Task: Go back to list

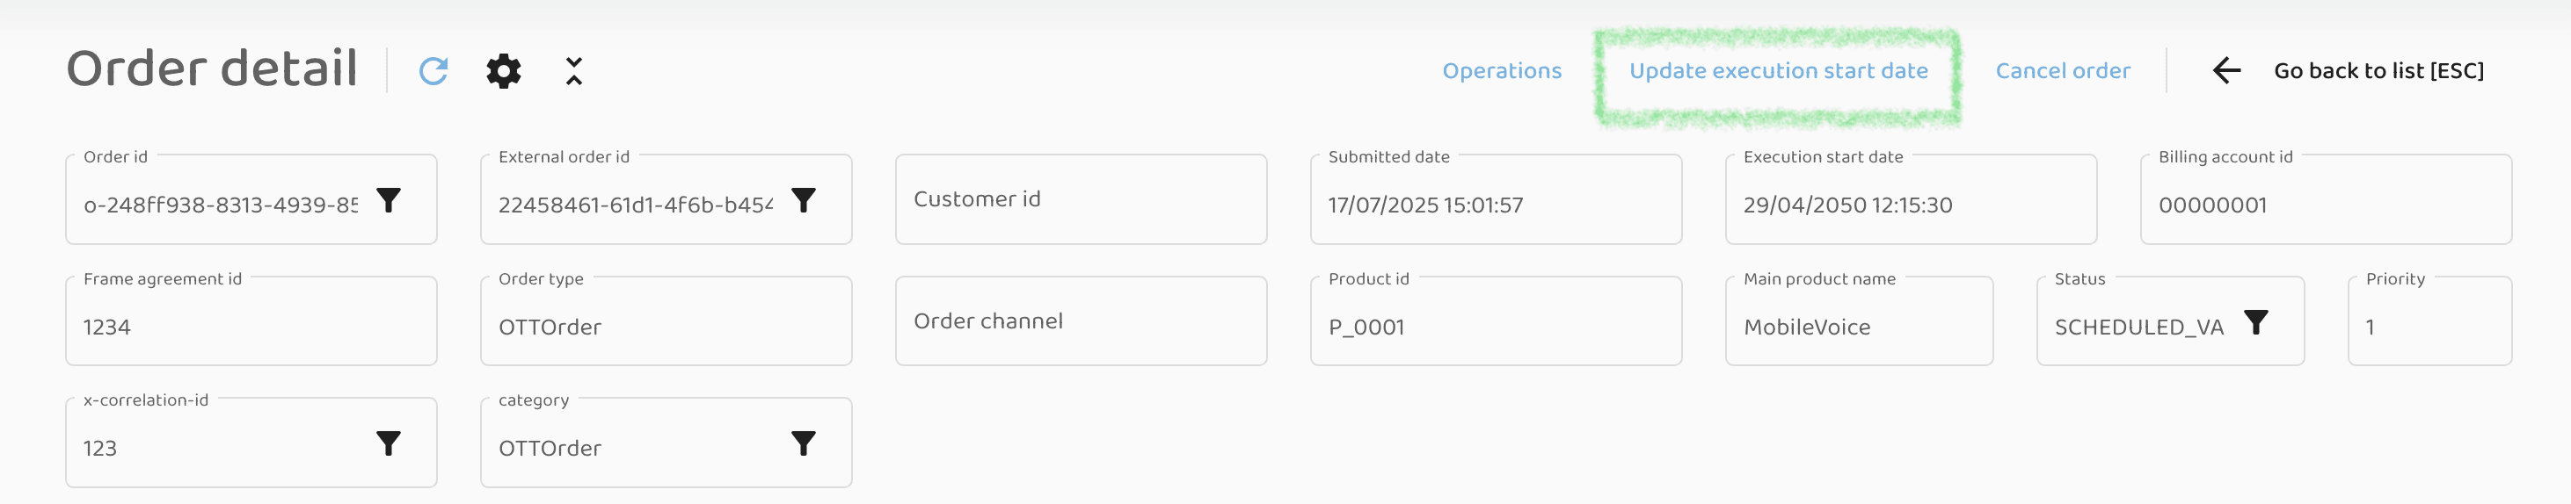Action: 2378,71
